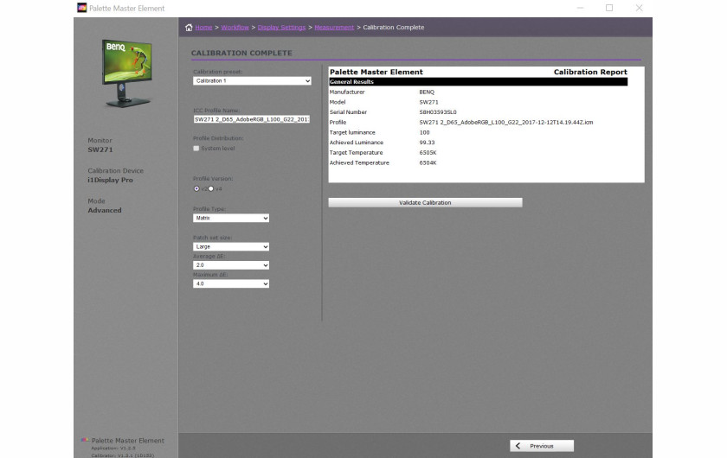Click the serial number S8H03593SL0
The image size is (727, 458).
pyautogui.click(x=438, y=112)
